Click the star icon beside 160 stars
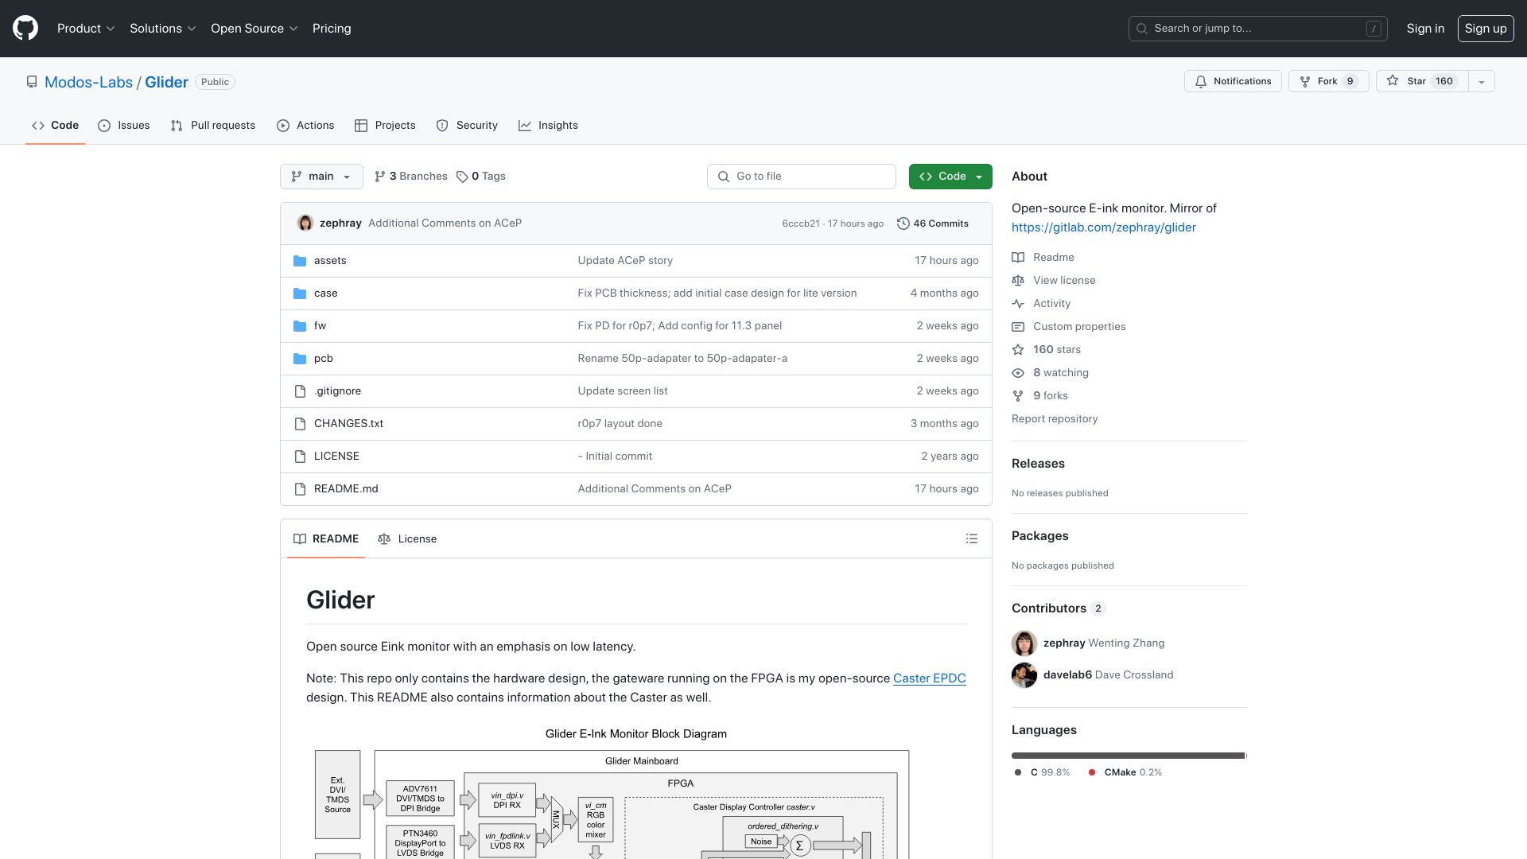 tap(1018, 350)
